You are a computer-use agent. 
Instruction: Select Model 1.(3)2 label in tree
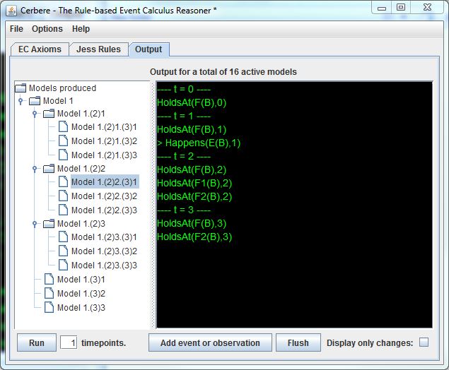[81, 293]
